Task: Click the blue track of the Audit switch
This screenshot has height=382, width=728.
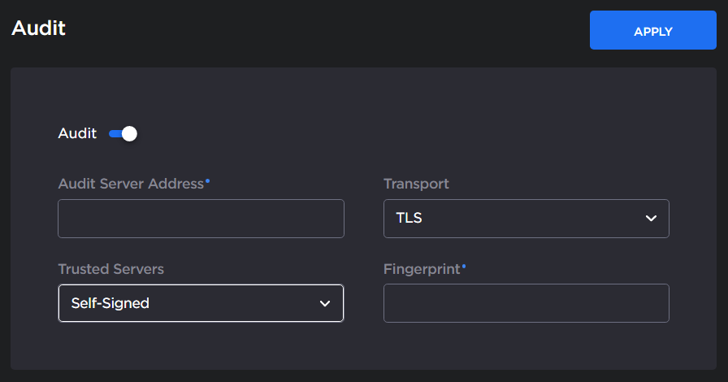Action: (x=115, y=133)
